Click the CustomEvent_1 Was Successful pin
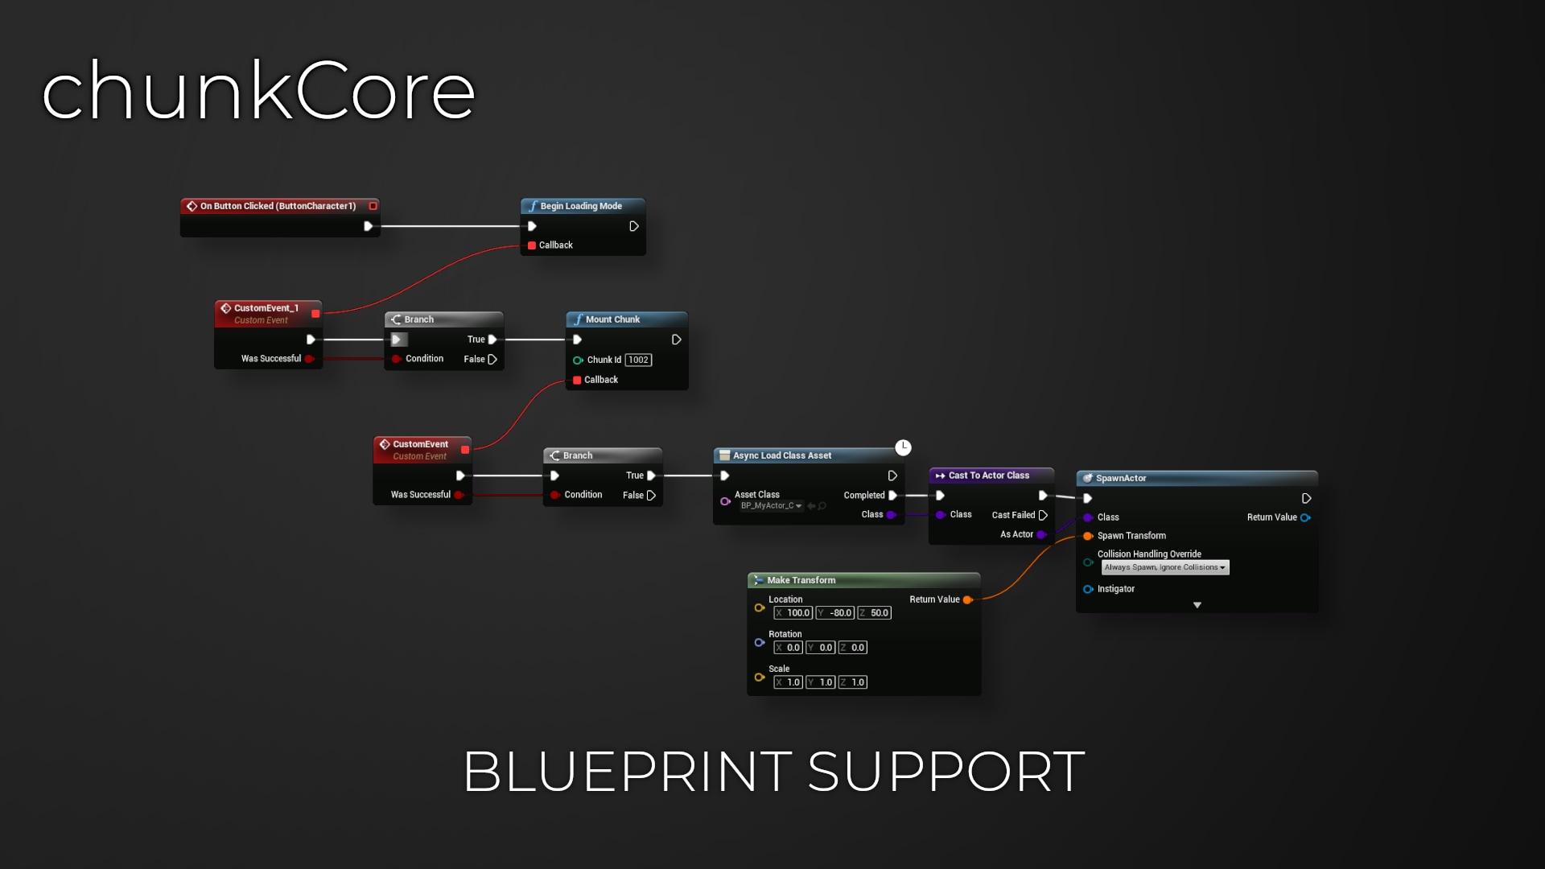Screen dimensions: 1545x869 tap(311, 359)
